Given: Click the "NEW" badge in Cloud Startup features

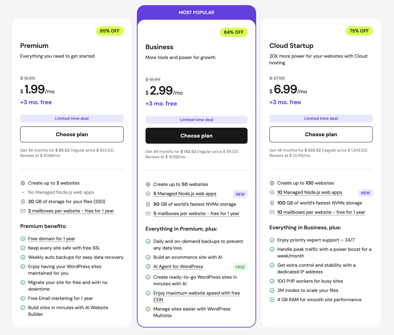Looking at the screenshot, I should pyautogui.click(x=366, y=193).
